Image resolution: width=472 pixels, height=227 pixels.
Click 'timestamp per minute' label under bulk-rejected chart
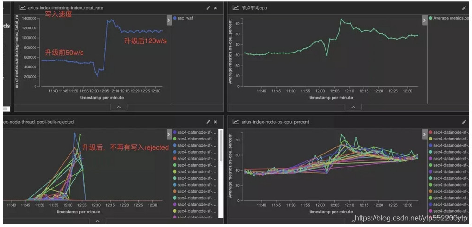coord(78,211)
